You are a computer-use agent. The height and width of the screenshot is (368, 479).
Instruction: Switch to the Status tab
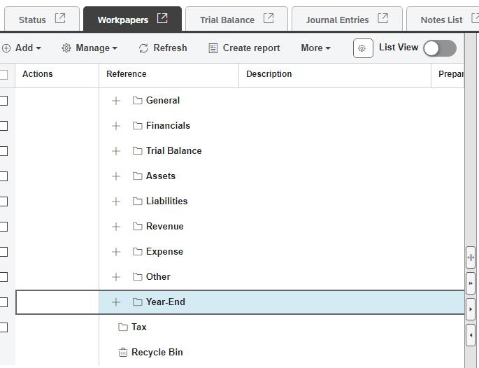coord(32,20)
